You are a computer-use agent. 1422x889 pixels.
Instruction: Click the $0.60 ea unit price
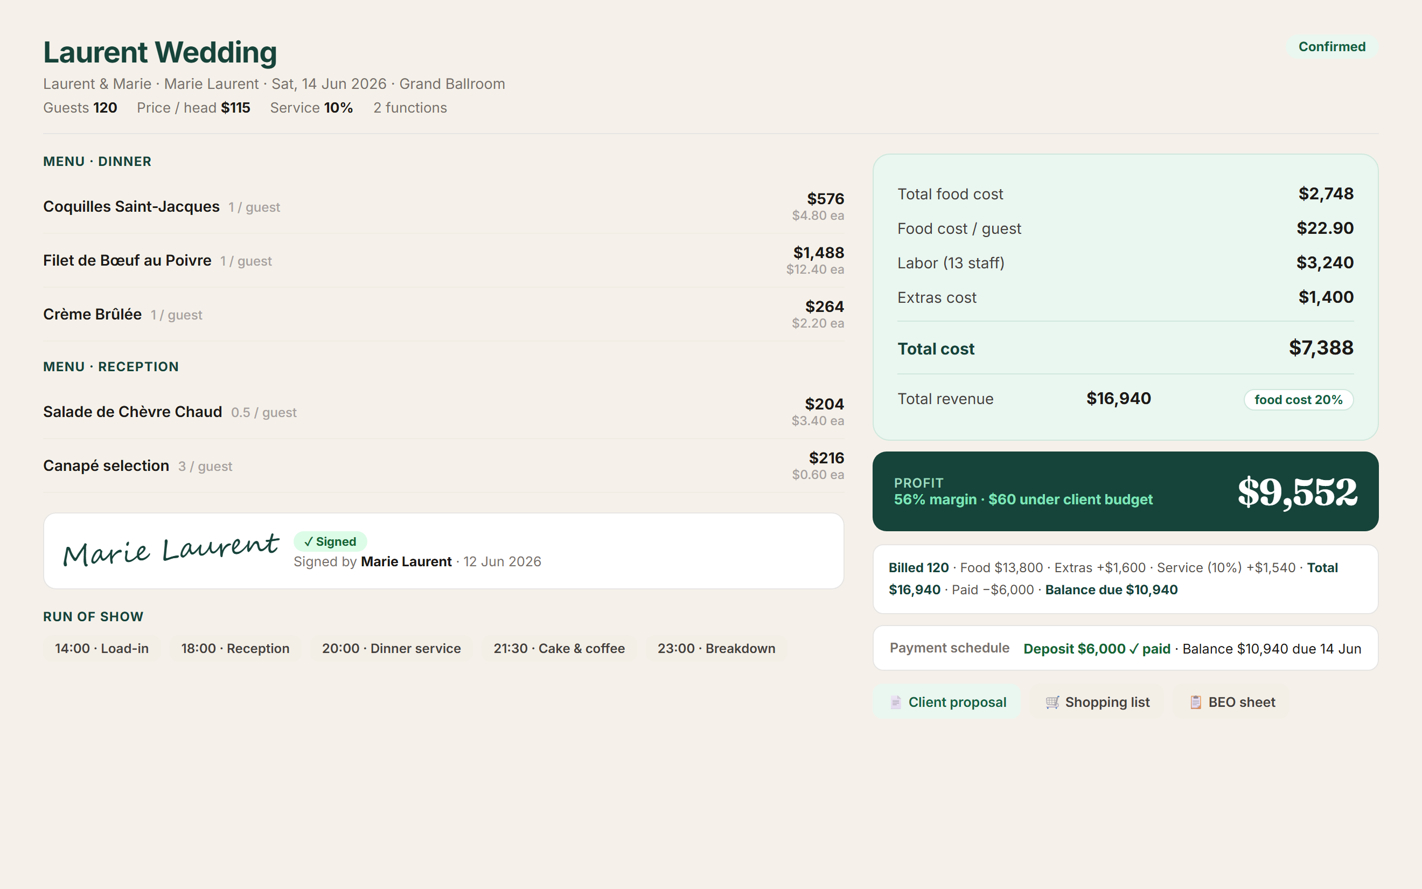pyautogui.click(x=818, y=475)
